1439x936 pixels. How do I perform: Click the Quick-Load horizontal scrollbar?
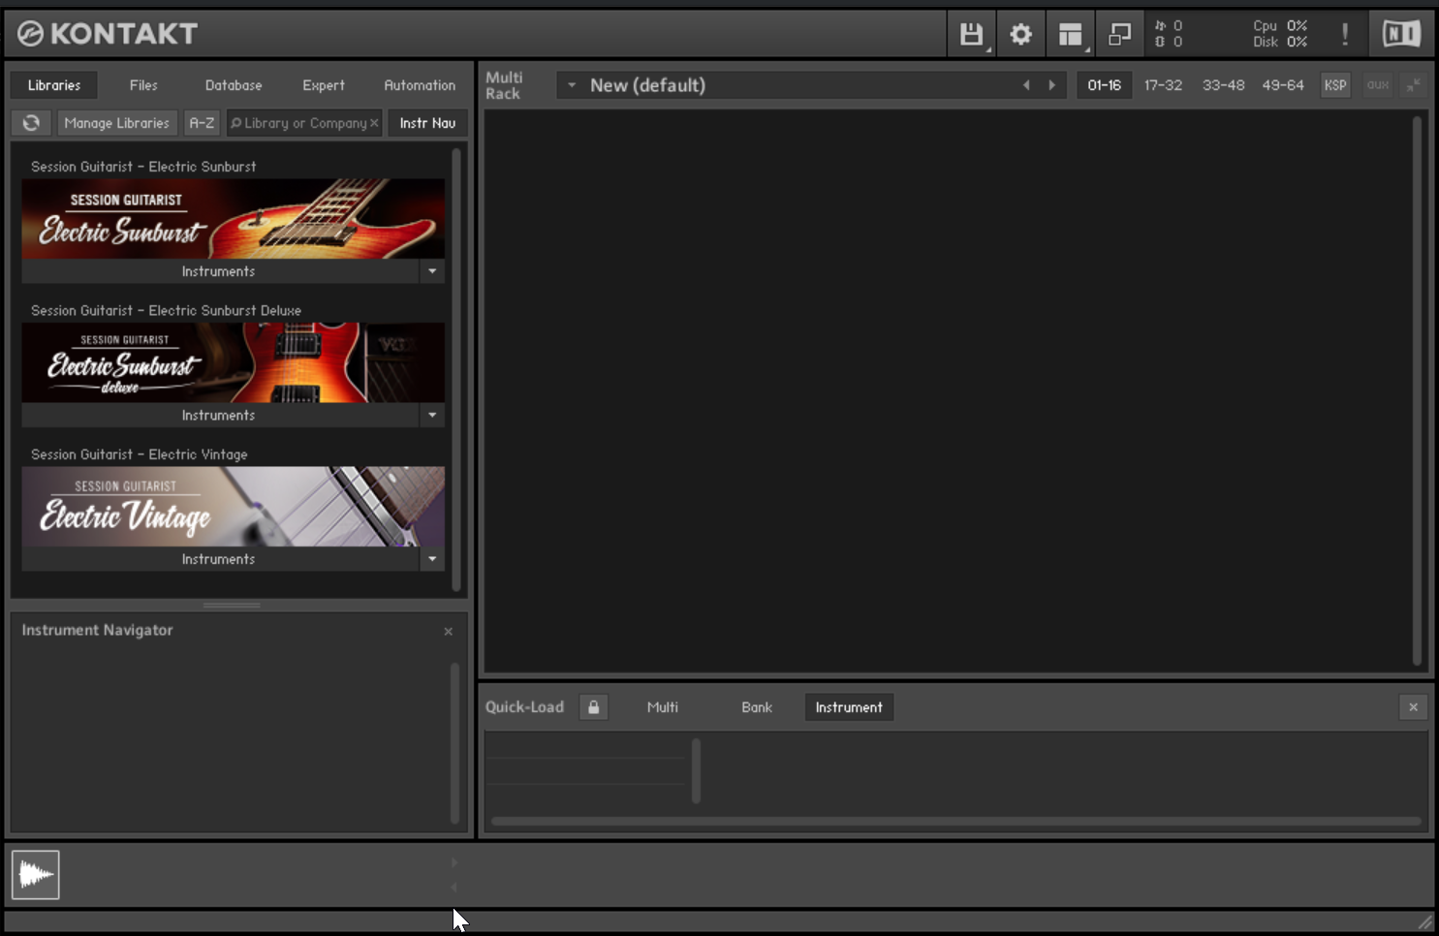[x=955, y=822]
